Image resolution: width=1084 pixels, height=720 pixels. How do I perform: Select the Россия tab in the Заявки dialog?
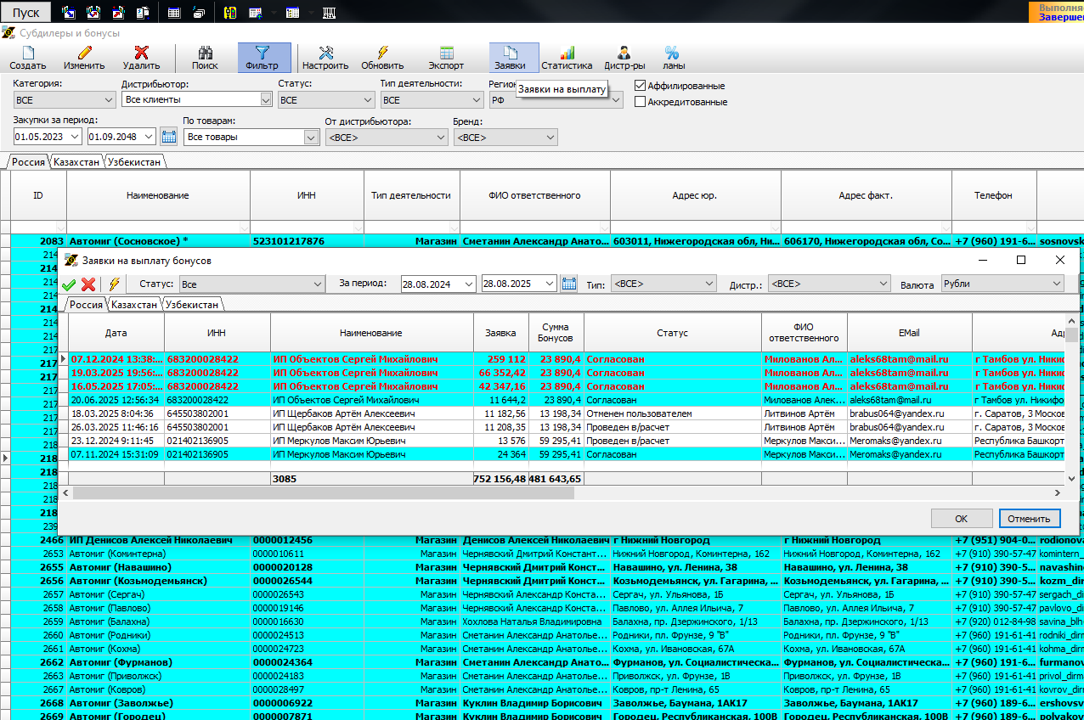86,305
